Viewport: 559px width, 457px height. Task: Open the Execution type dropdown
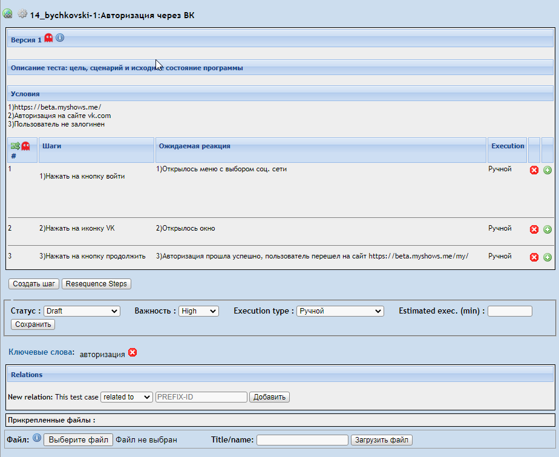(339, 311)
